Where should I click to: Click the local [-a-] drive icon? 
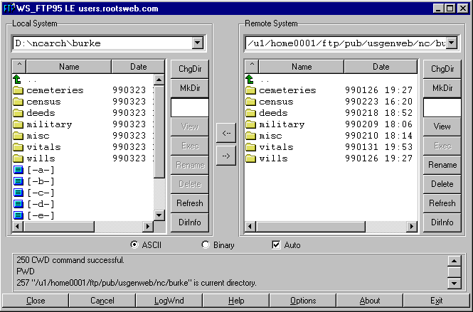click(x=18, y=170)
